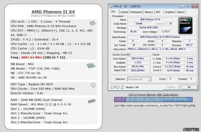Click the BB code URL text field

155,106
